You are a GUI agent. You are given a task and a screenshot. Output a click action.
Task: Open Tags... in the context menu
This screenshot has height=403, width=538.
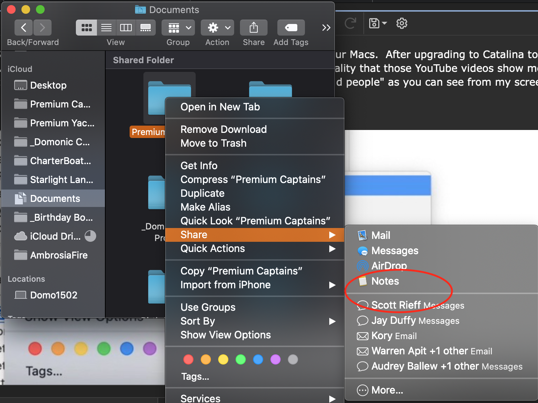195,376
